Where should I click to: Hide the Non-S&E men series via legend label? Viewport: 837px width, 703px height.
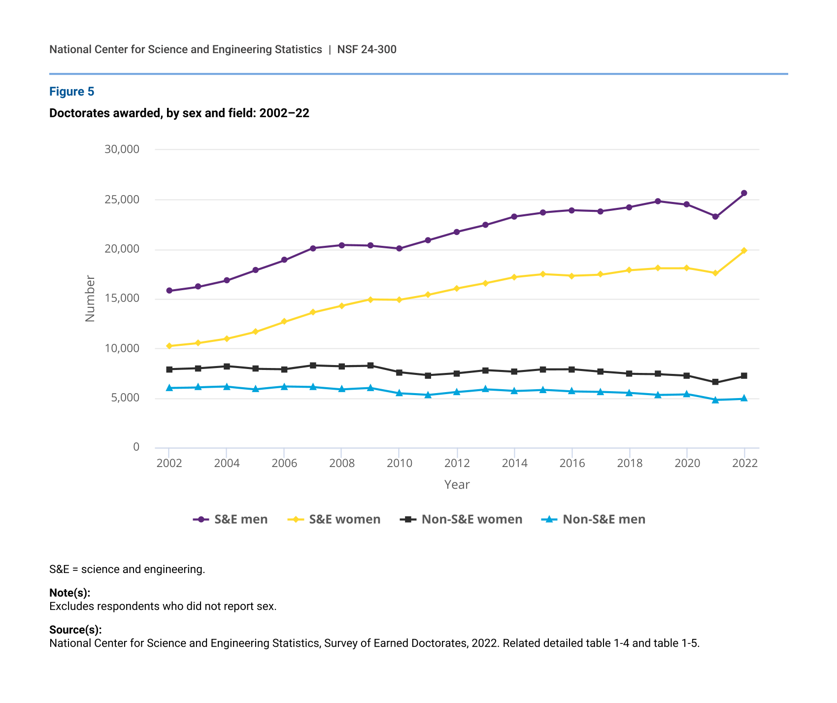tap(603, 520)
